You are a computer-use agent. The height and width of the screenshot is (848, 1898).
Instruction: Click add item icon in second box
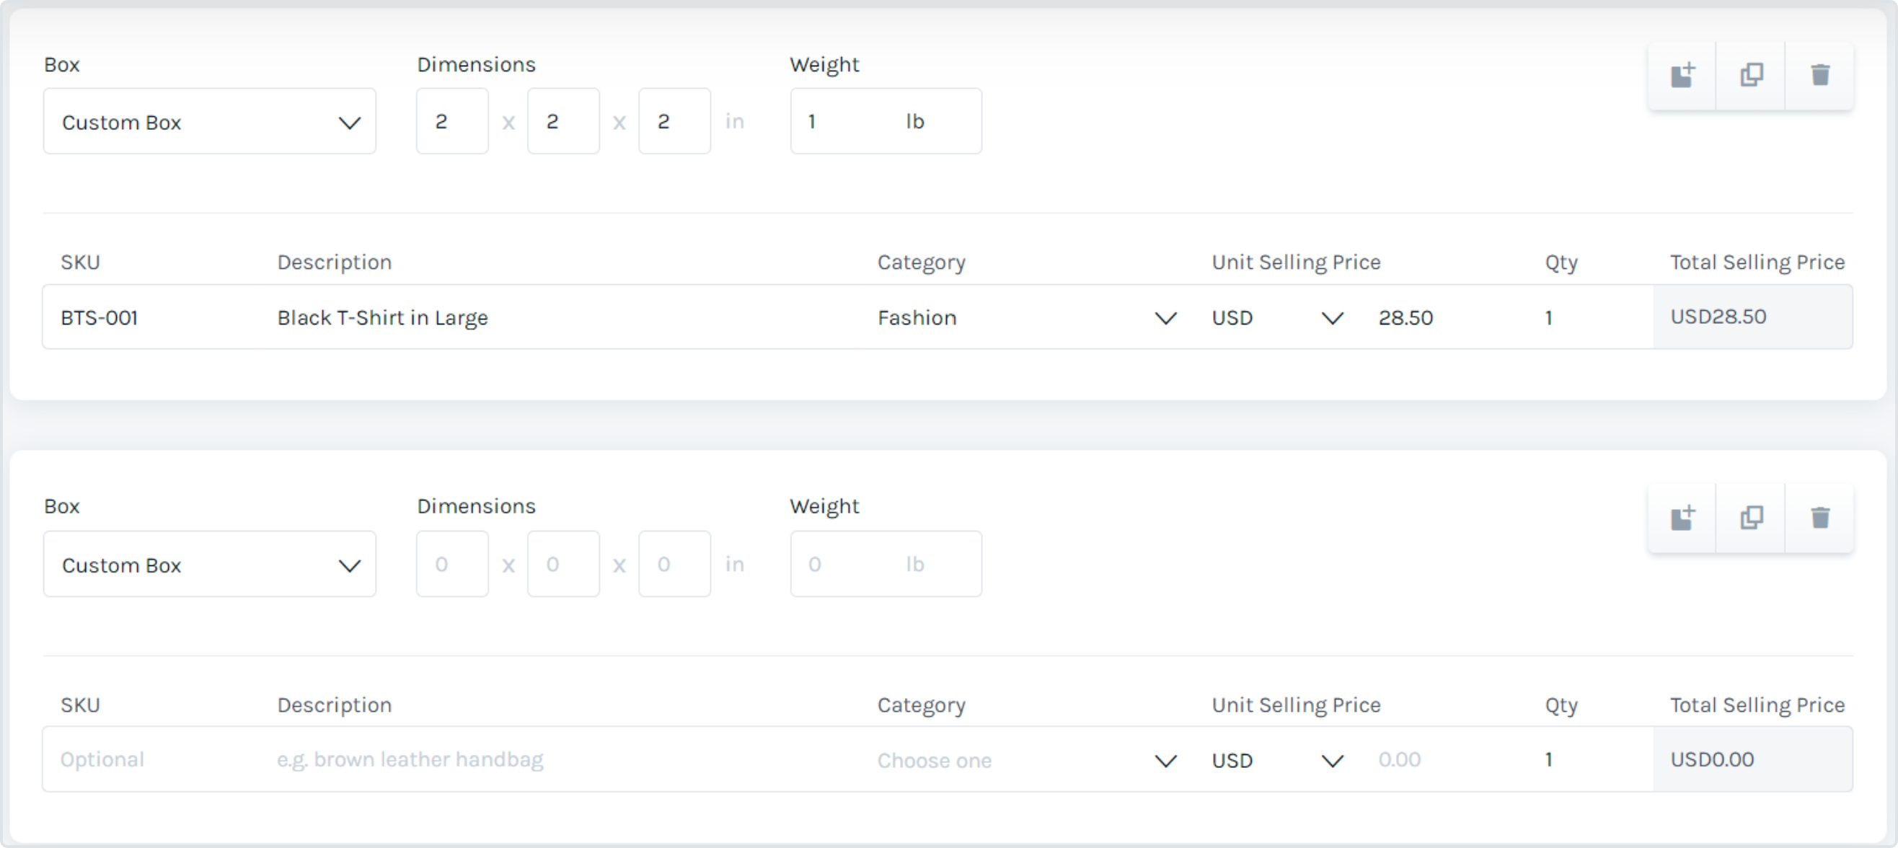[x=1682, y=518]
